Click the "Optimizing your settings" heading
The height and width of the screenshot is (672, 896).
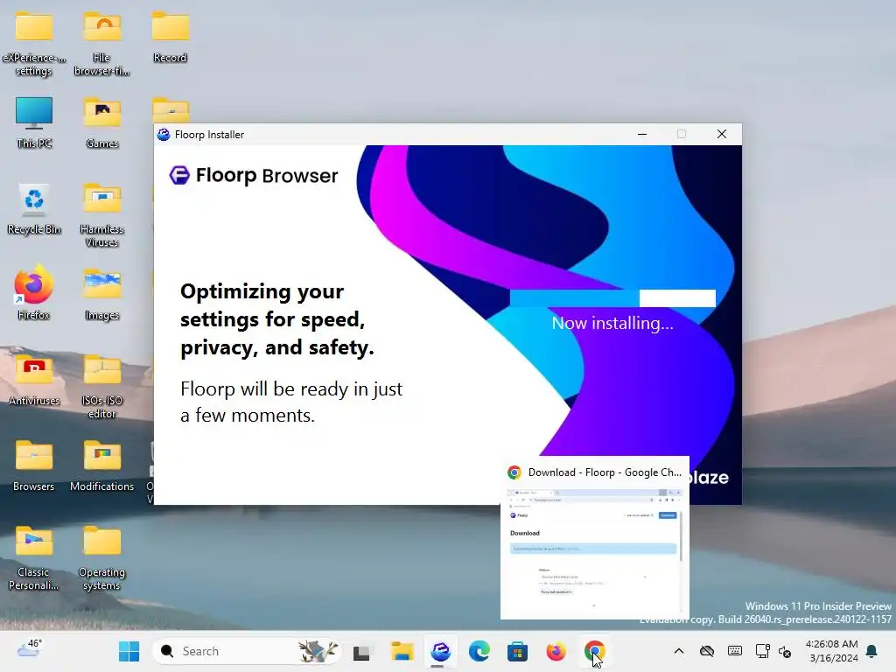(x=277, y=319)
